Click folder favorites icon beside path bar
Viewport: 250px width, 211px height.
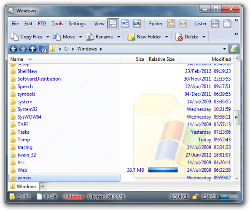[x=234, y=49]
